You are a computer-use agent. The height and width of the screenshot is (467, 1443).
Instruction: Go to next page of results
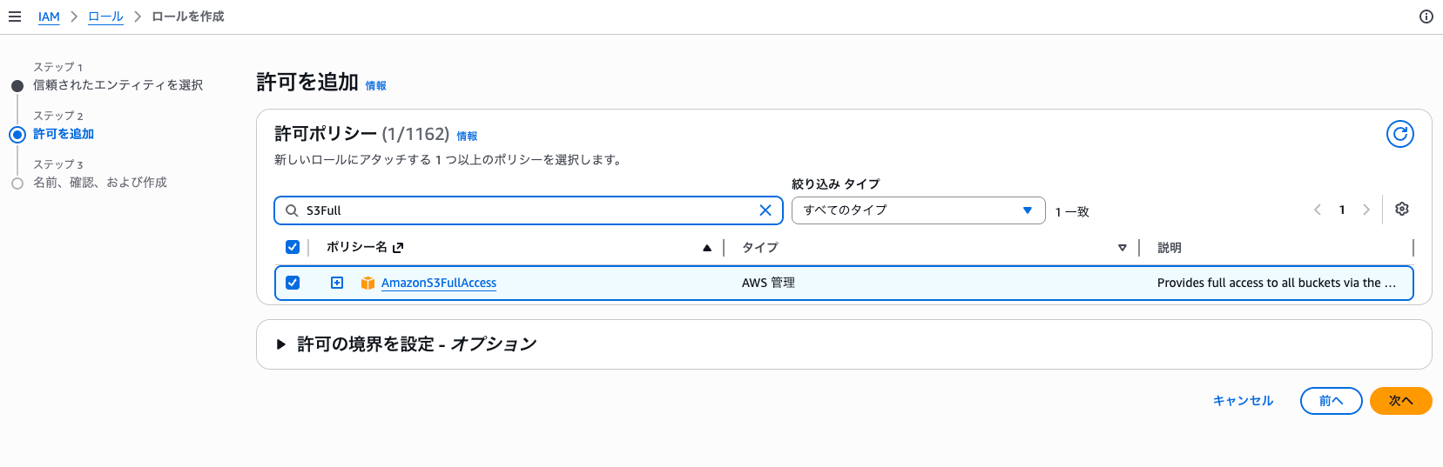click(1366, 210)
